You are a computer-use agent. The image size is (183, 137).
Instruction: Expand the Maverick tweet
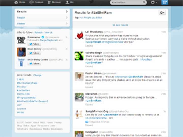(x=89, y=104)
